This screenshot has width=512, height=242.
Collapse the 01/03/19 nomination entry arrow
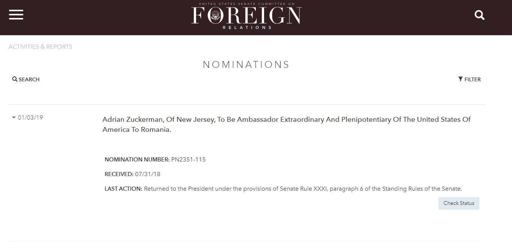pos(14,118)
